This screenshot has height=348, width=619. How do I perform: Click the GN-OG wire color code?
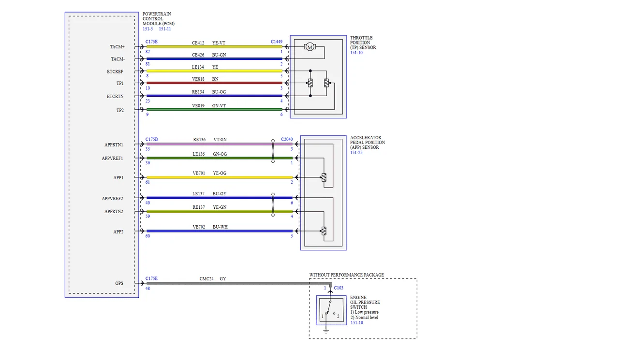[x=220, y=154]
